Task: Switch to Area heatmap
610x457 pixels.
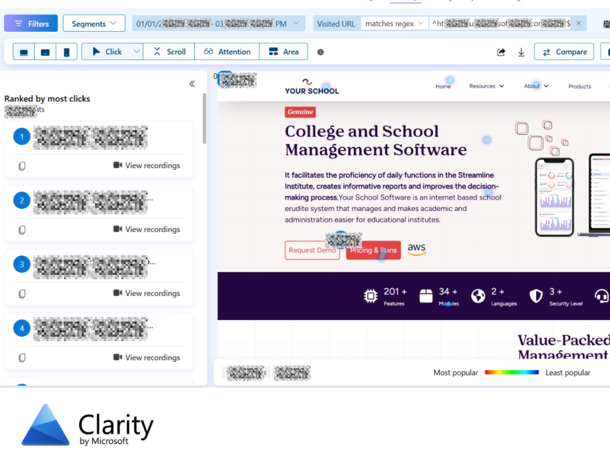Action: (284, 52)
